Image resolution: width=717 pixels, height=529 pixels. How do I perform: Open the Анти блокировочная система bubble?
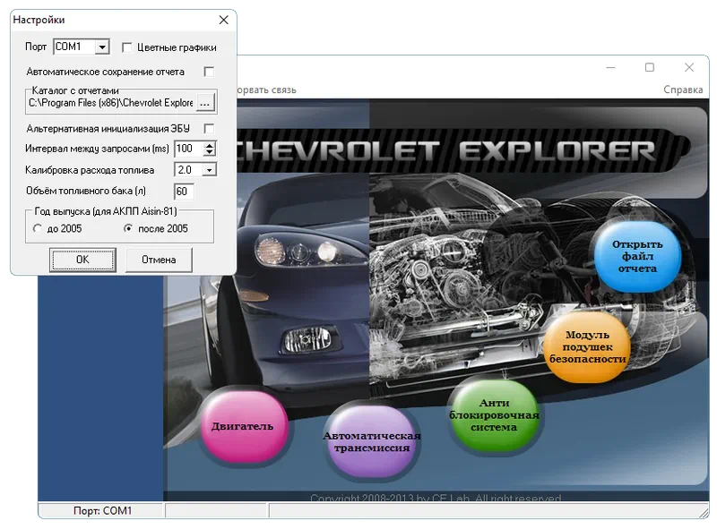pos(494,414)
